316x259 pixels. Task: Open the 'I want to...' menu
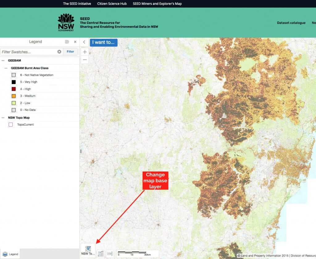point(103,42)
